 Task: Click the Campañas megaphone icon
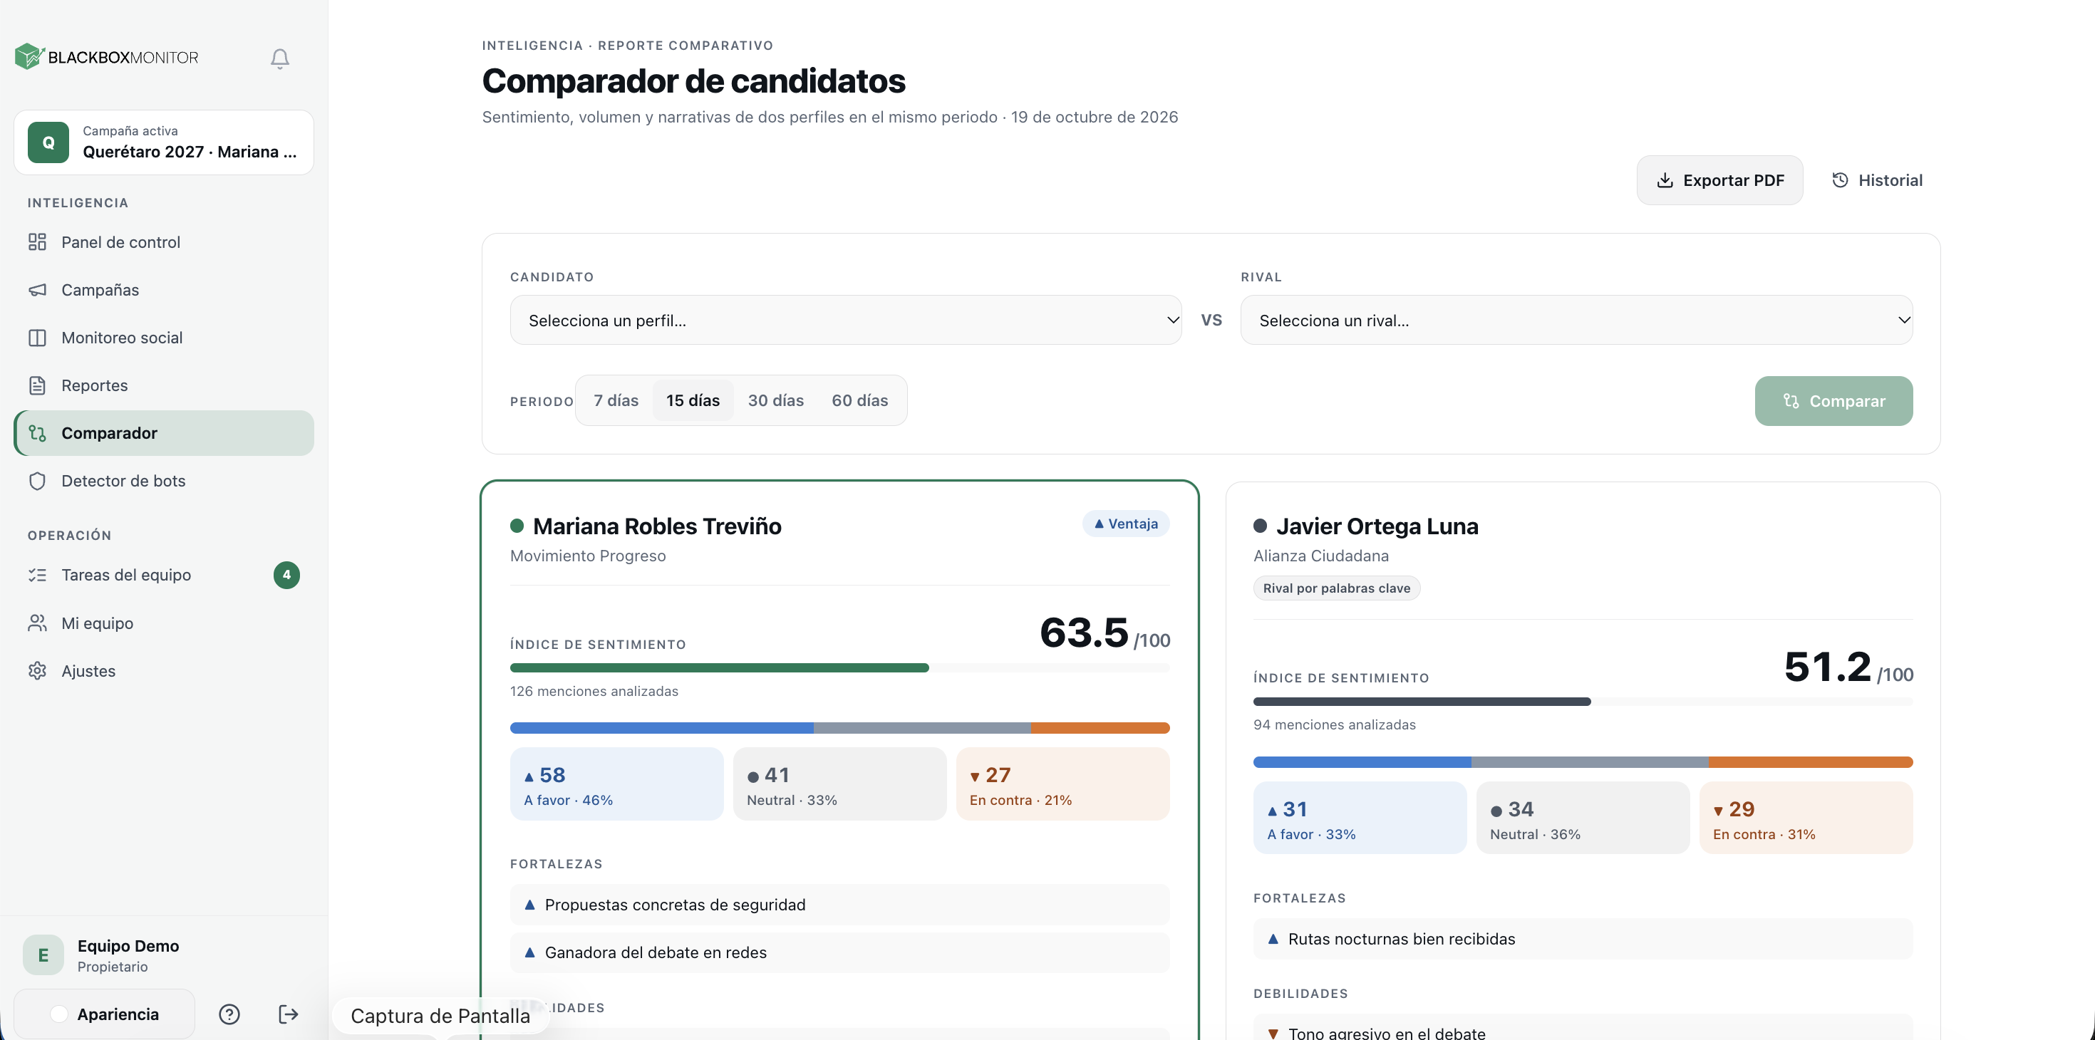tap(37, 289)
